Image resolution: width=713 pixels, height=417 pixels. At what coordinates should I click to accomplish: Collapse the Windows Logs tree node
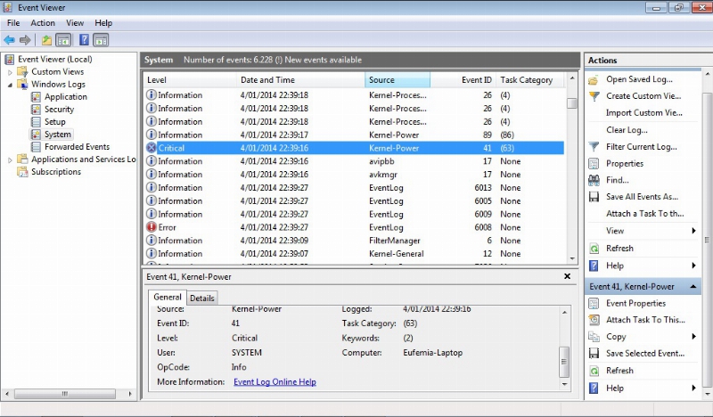[x=10, y=85]
